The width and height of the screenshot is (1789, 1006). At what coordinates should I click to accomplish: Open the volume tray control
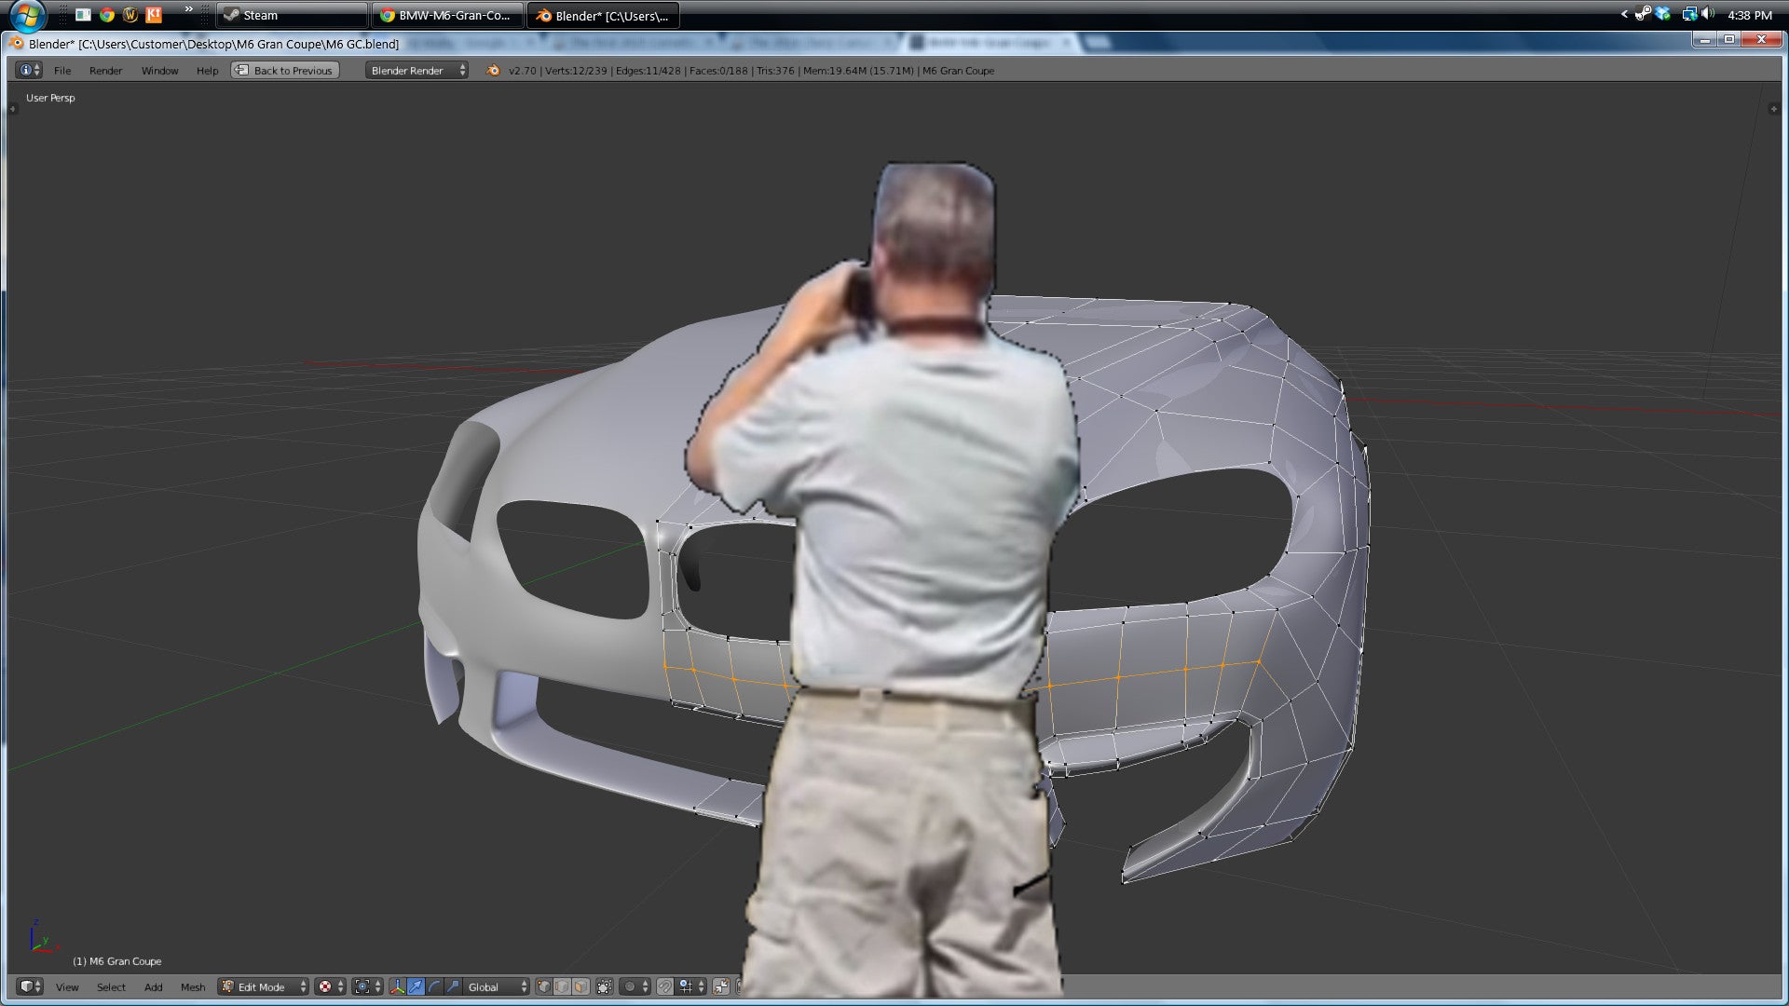tap(1708, 14)
